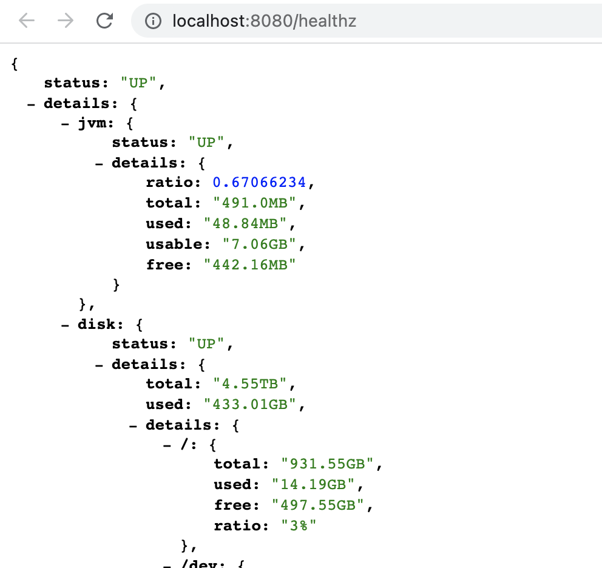Image resolution: width=602 pixels, height=568 pixels.
Task: Select root free value "497.55GB"
Action: [x=318, y=505]
